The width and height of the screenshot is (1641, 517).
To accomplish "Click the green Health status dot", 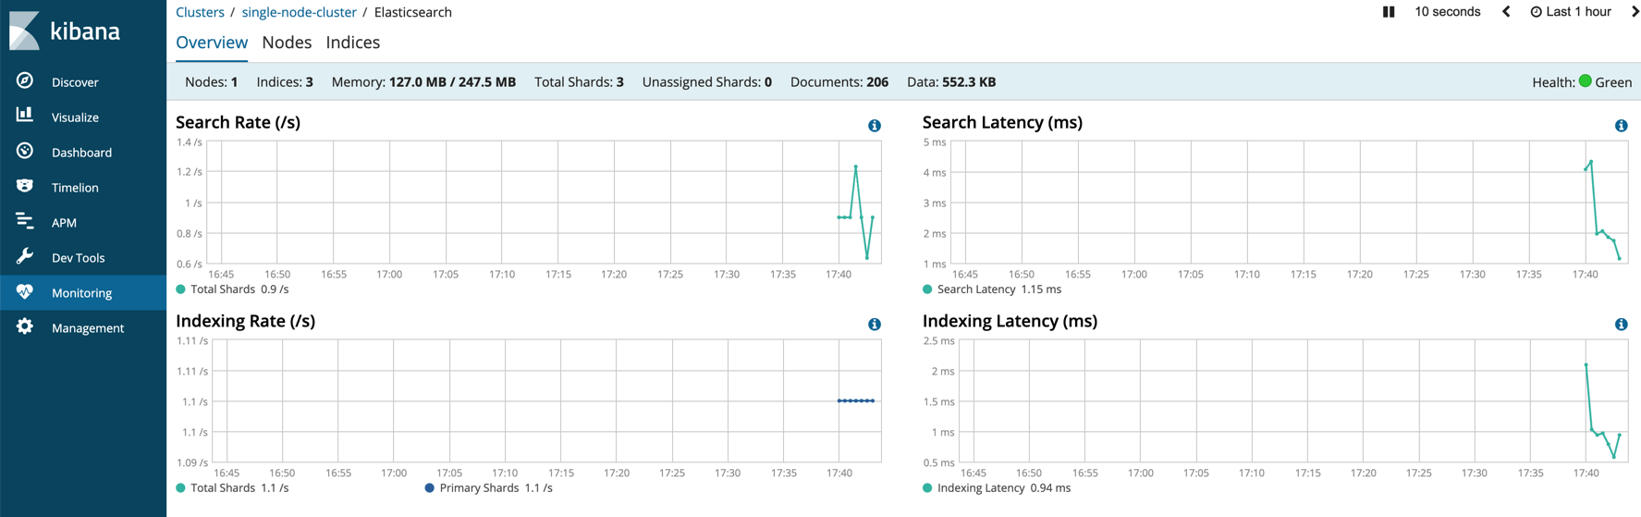I will pyautogui.click(x=1586, y=80).
